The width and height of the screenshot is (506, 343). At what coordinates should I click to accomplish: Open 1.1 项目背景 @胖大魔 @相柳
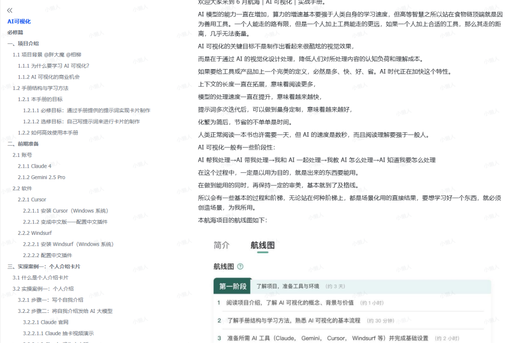[x=47, y=55]
